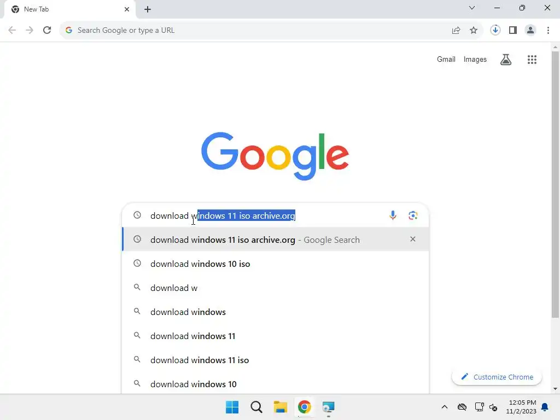Click the Chrome taskbar icon
Screen dimensions: 560x420
point(305,407)
